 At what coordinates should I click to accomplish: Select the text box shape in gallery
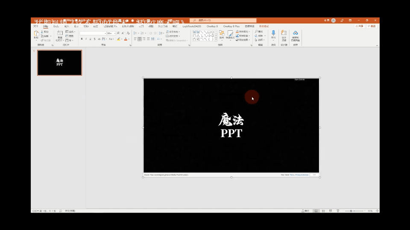point(195,32)
